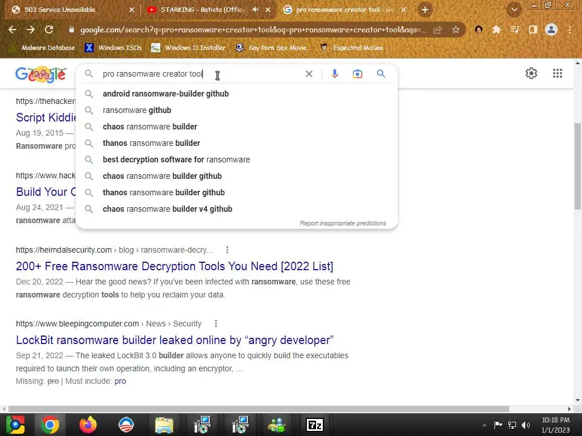Select thanos ransomware builder github suggestion
Viewport: 582px width, 436px height.
(237, 192)
